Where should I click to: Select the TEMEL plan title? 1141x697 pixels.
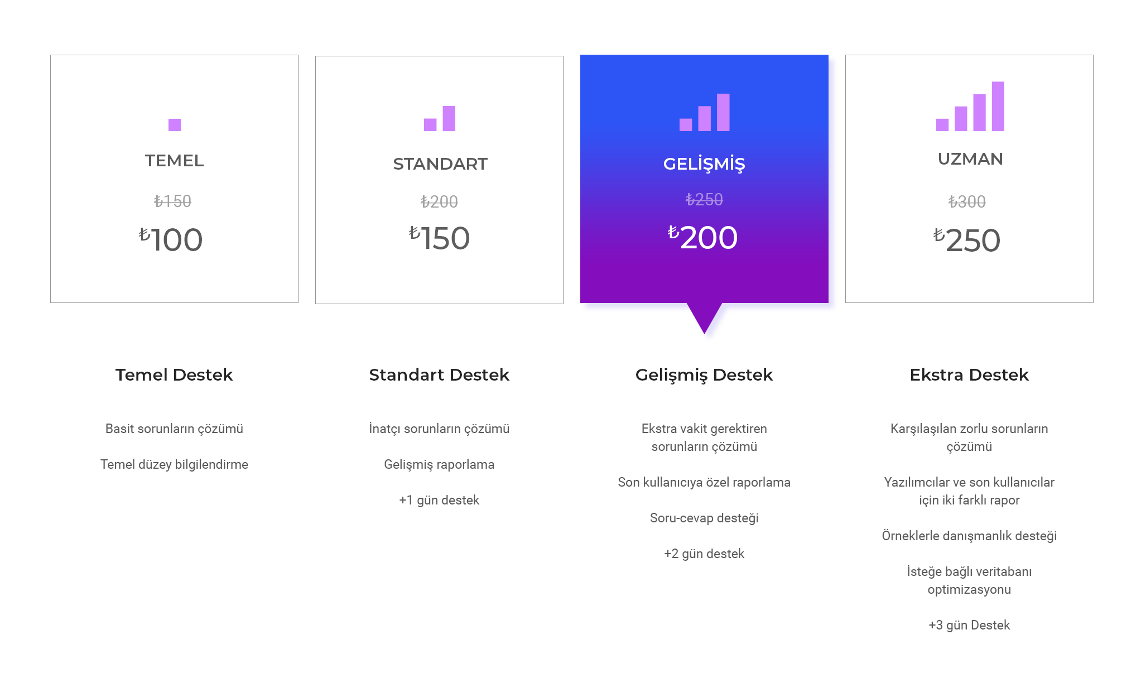pos(174,161)
